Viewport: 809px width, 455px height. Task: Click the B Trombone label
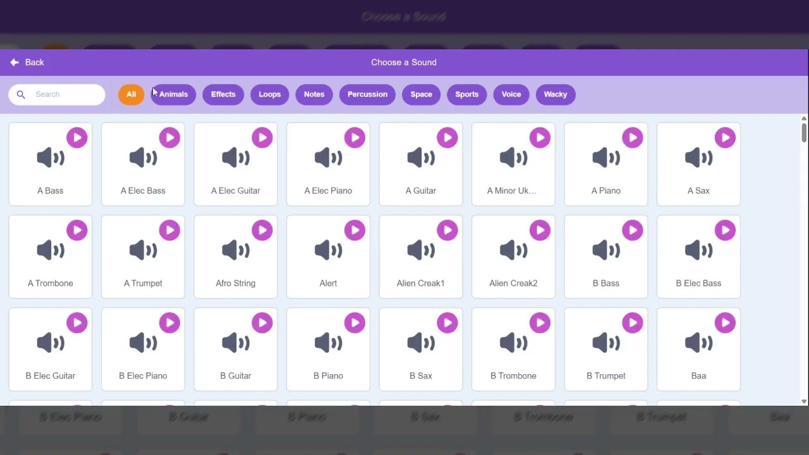pyautogui.click(x=513, y=375)
